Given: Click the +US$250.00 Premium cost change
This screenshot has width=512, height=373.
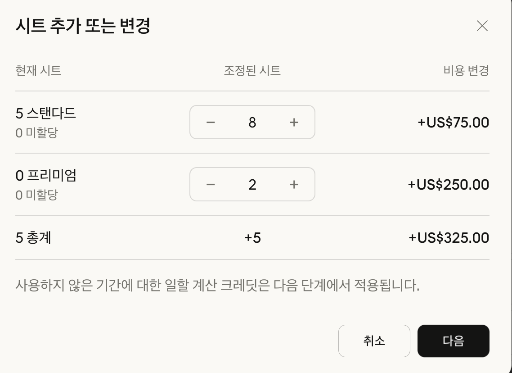Looking at the screenshot, I should pos(448,185).
